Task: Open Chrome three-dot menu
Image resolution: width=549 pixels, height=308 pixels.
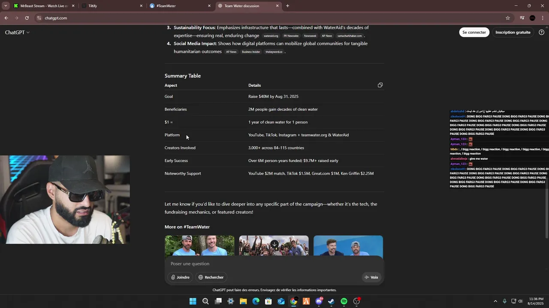Action: [x=543, y=18]
